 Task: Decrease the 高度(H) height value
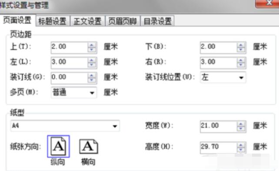pyautogui.click(x=241, y=150)
